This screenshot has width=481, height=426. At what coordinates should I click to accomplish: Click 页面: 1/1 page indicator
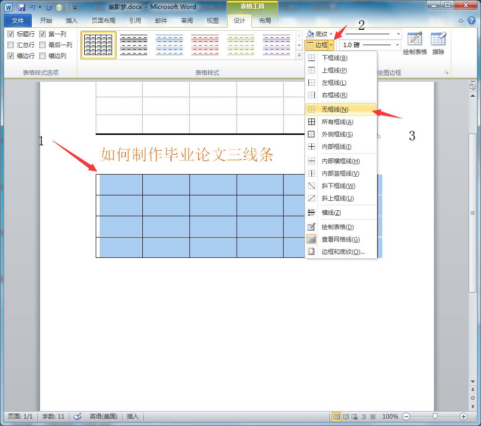20,417
